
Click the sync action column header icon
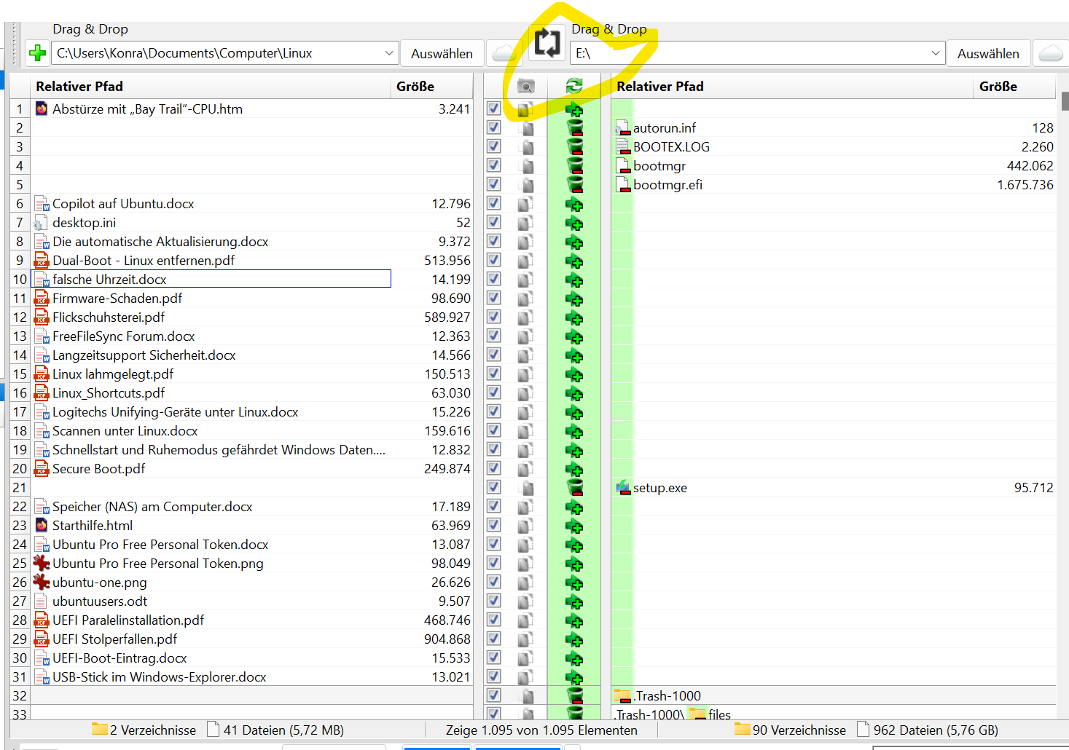point(574,86)
